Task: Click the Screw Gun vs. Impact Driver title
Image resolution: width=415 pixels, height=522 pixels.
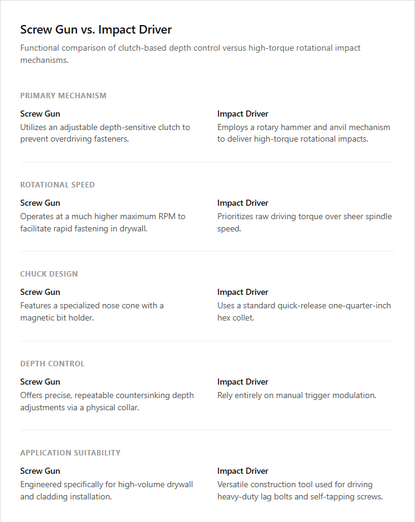Action: tap(96, 30)
